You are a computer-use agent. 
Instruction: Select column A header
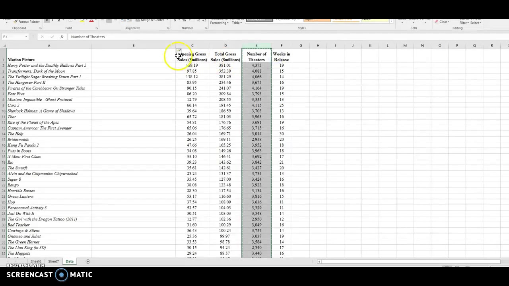coord(49,46)
